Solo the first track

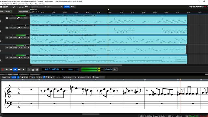pyautogui.click(x=15, y=18)
